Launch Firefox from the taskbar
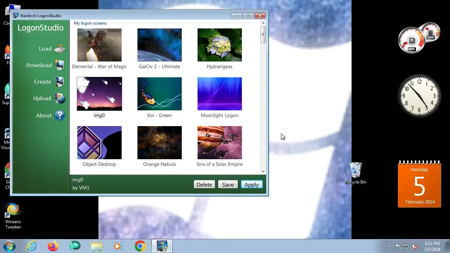450x253 pixels. (53, 246)
